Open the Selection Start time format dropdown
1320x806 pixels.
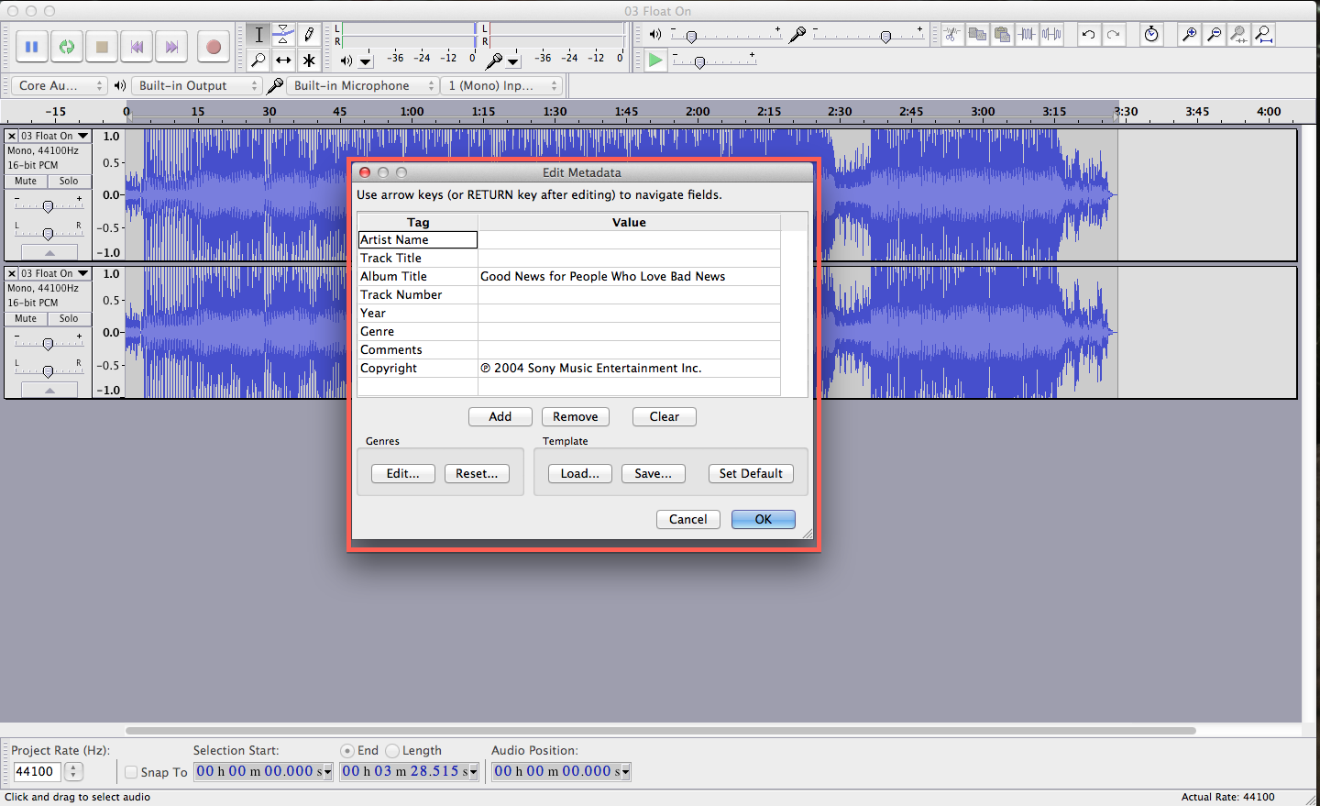[x=327, y=772]
